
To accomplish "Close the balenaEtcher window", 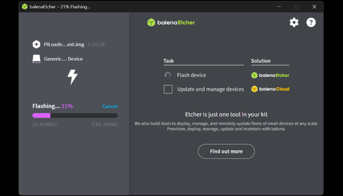I will (x=314, y=7).
